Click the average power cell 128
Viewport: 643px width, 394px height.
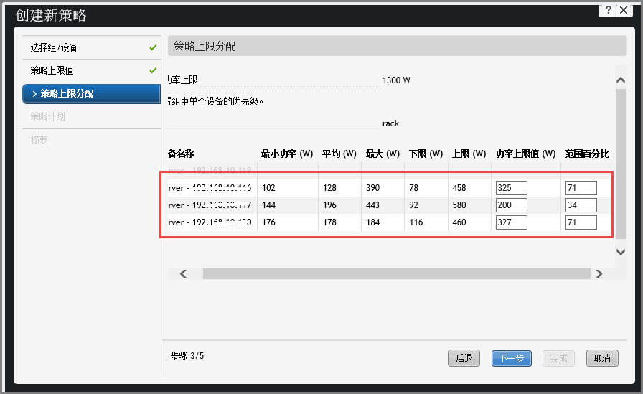coord(329,188)
